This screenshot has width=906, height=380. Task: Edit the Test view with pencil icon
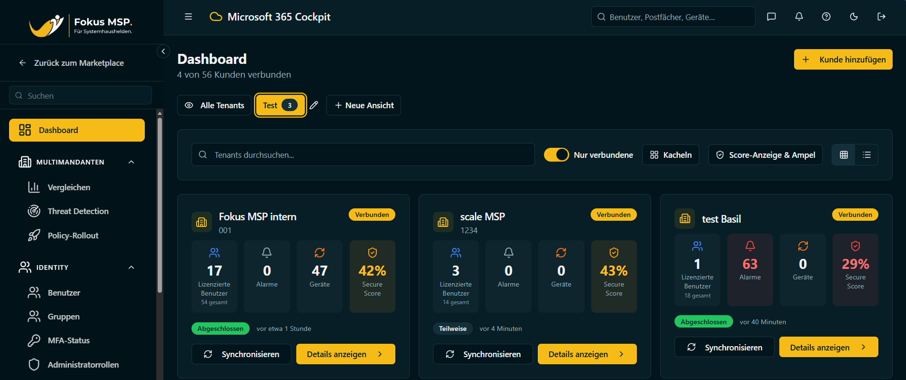[x=314, y=105]
